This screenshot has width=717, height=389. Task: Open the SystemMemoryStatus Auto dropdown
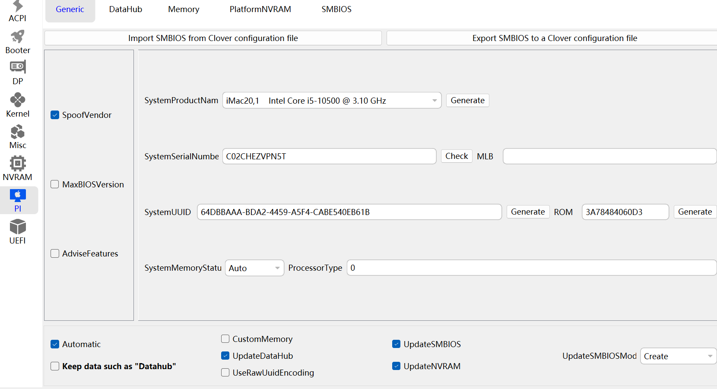point(254,268)
